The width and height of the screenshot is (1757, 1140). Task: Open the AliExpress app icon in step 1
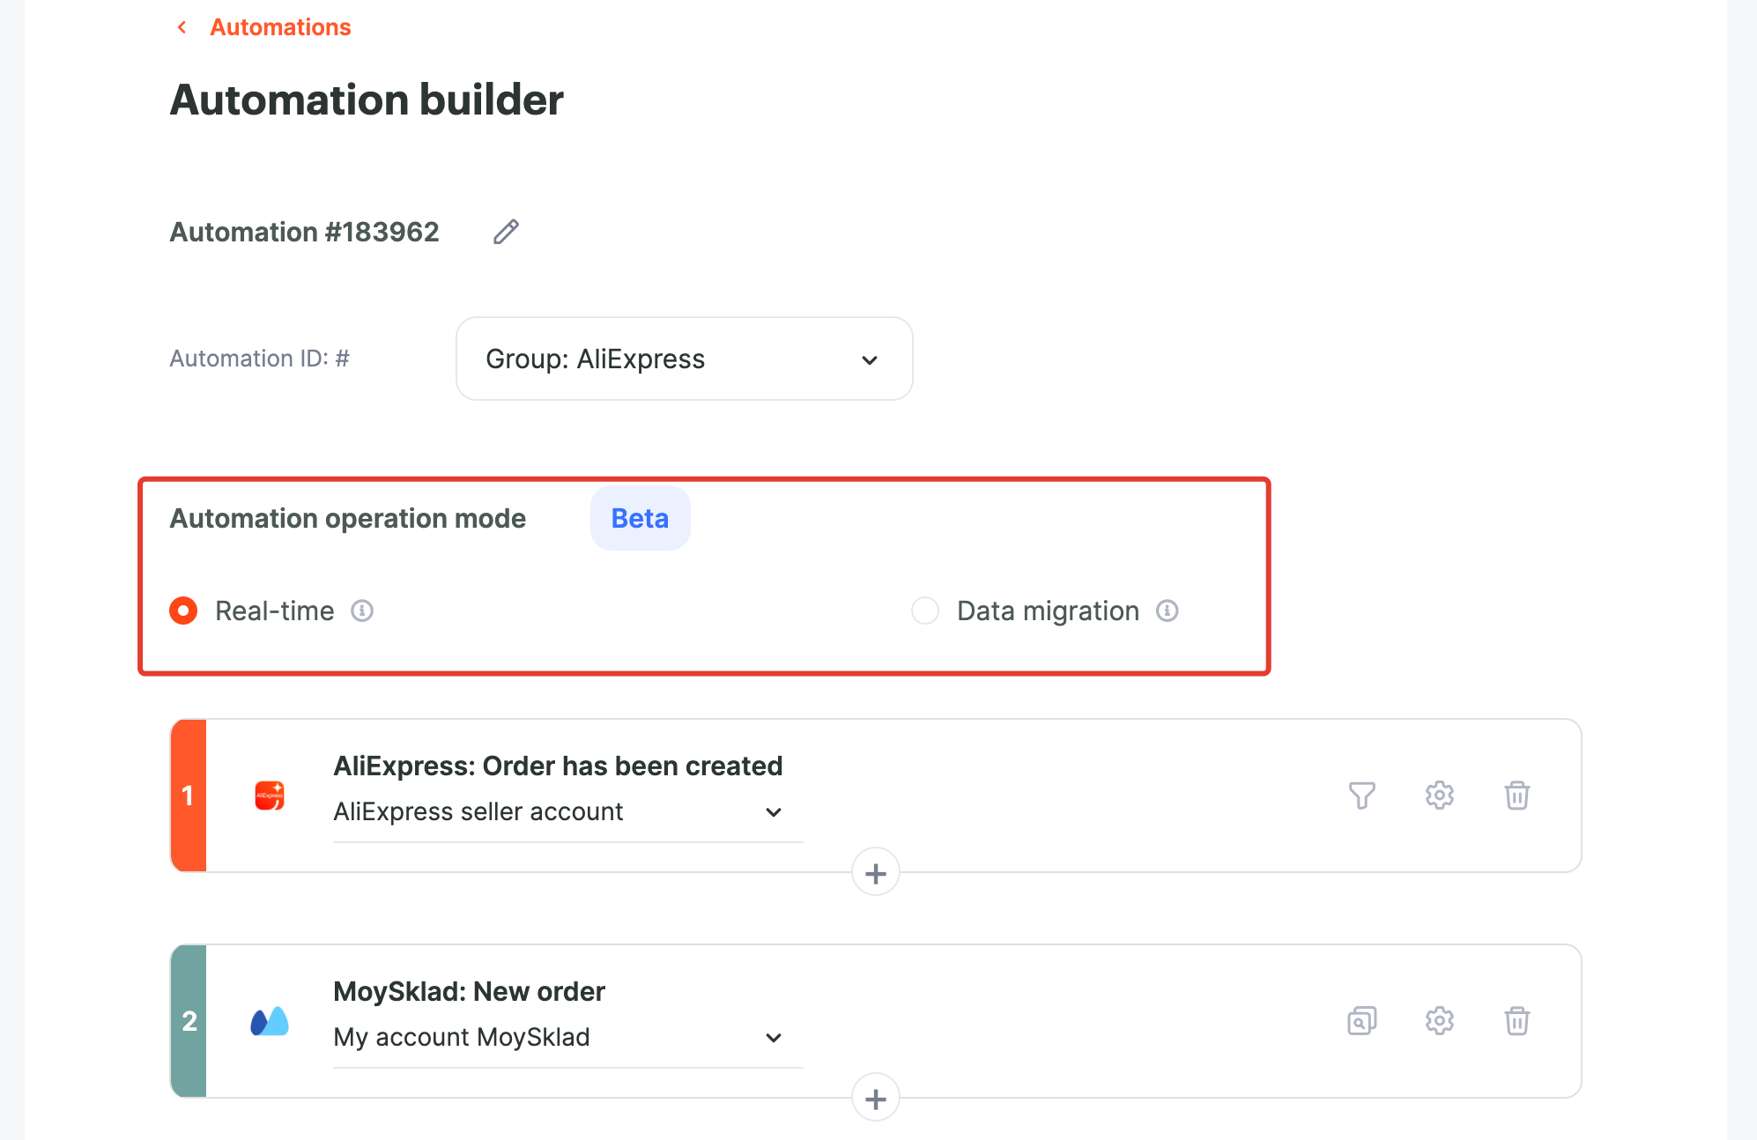pos(270,796)
